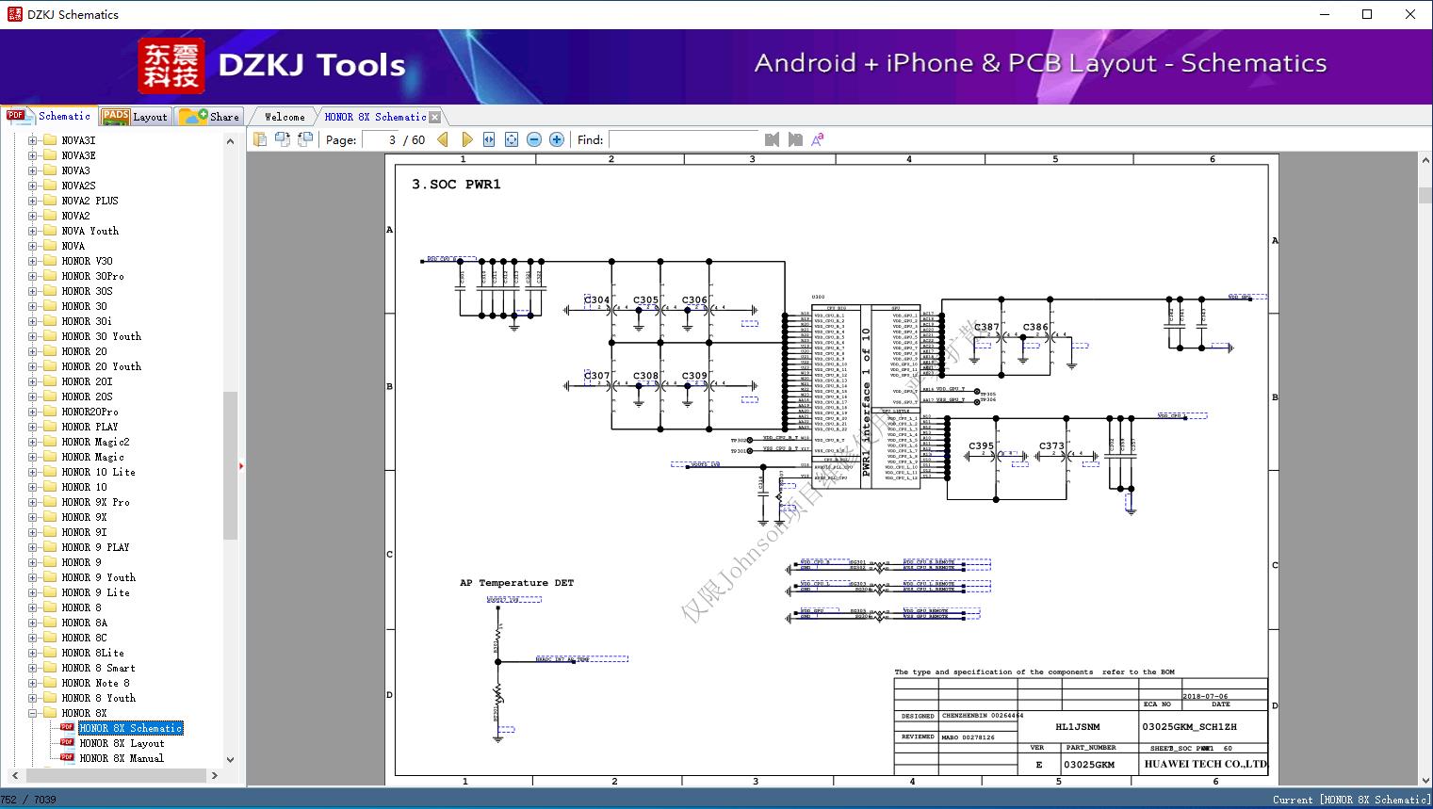Expand the NOVA3I folder

coord(33,140)
